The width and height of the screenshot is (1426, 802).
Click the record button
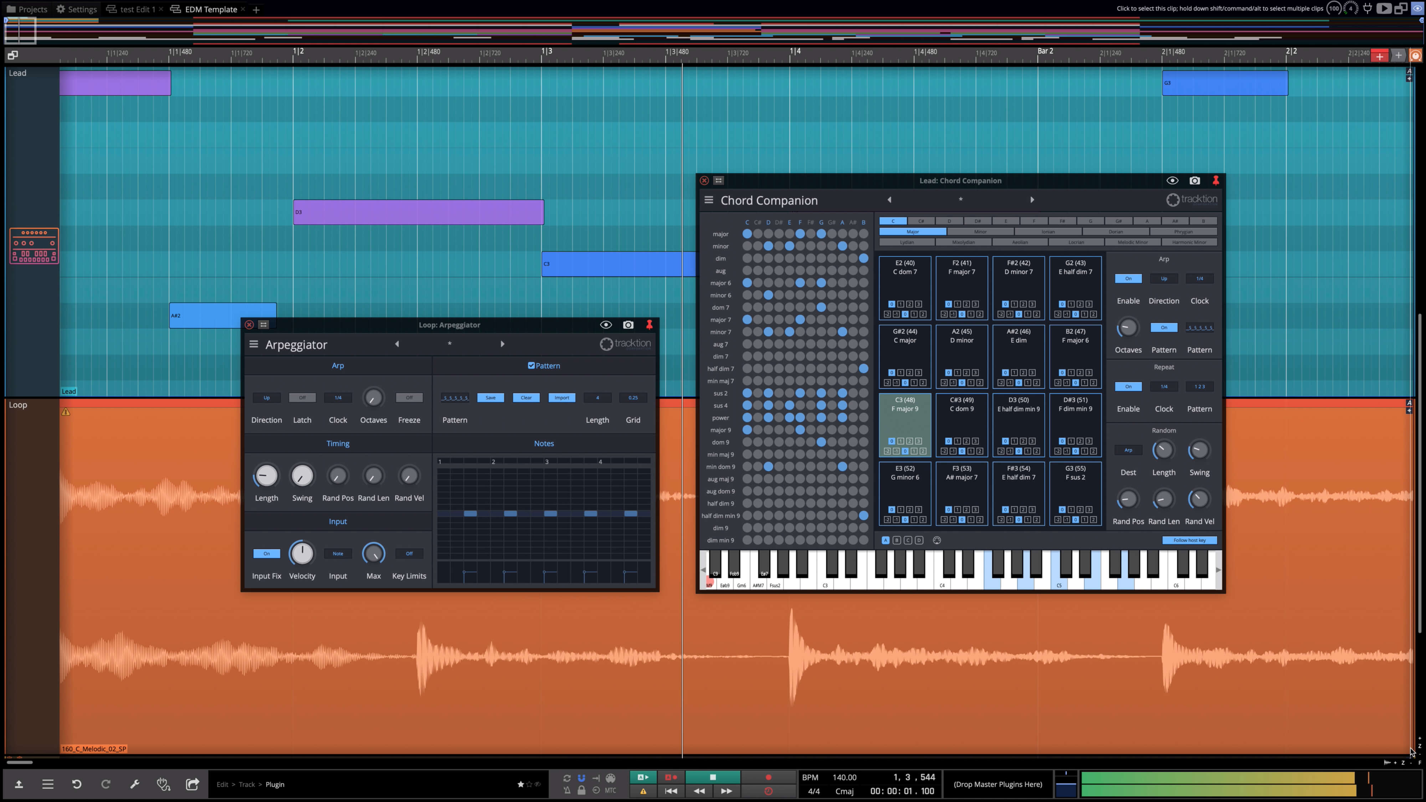[x=768, y=777]
